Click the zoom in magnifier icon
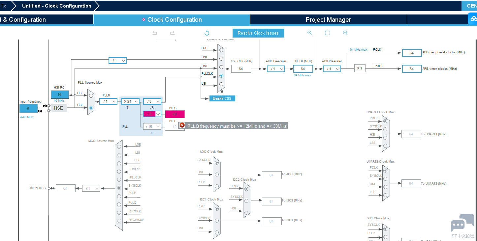This screenshot has width=477, height=241. [309, 33]
